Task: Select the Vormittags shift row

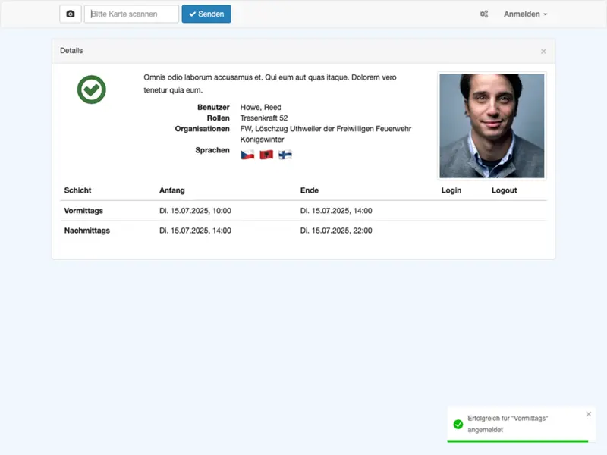Action: [303, 211]
